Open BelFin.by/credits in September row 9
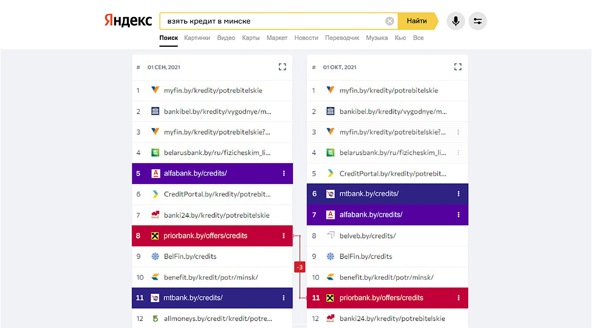This screenshot has height=328, width=592. [190, 257]
